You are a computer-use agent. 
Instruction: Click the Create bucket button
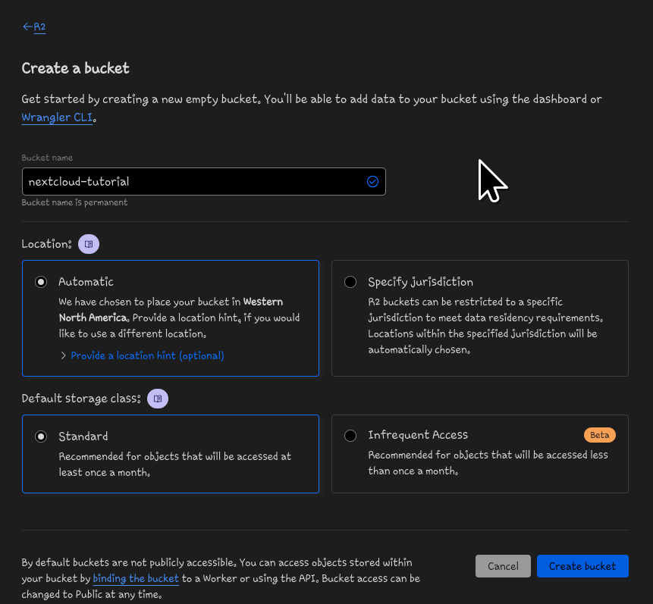click(582, 566)
